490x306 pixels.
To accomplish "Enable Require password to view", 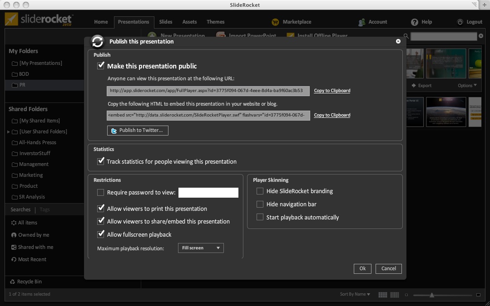I will pos(101,193).
